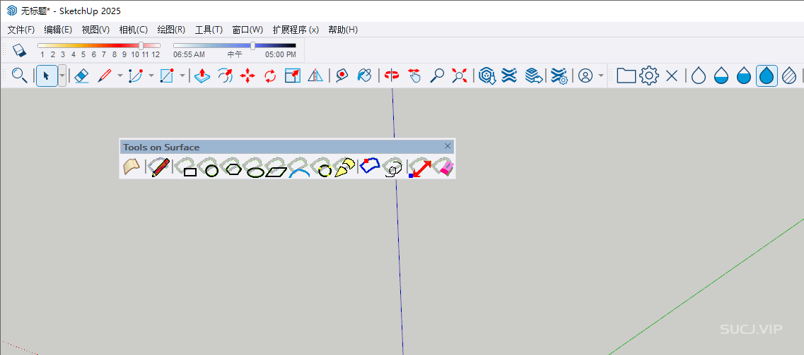Open the 3D Warehouse icon
This screenshot has height=355, width=804.
click(487, 76)
